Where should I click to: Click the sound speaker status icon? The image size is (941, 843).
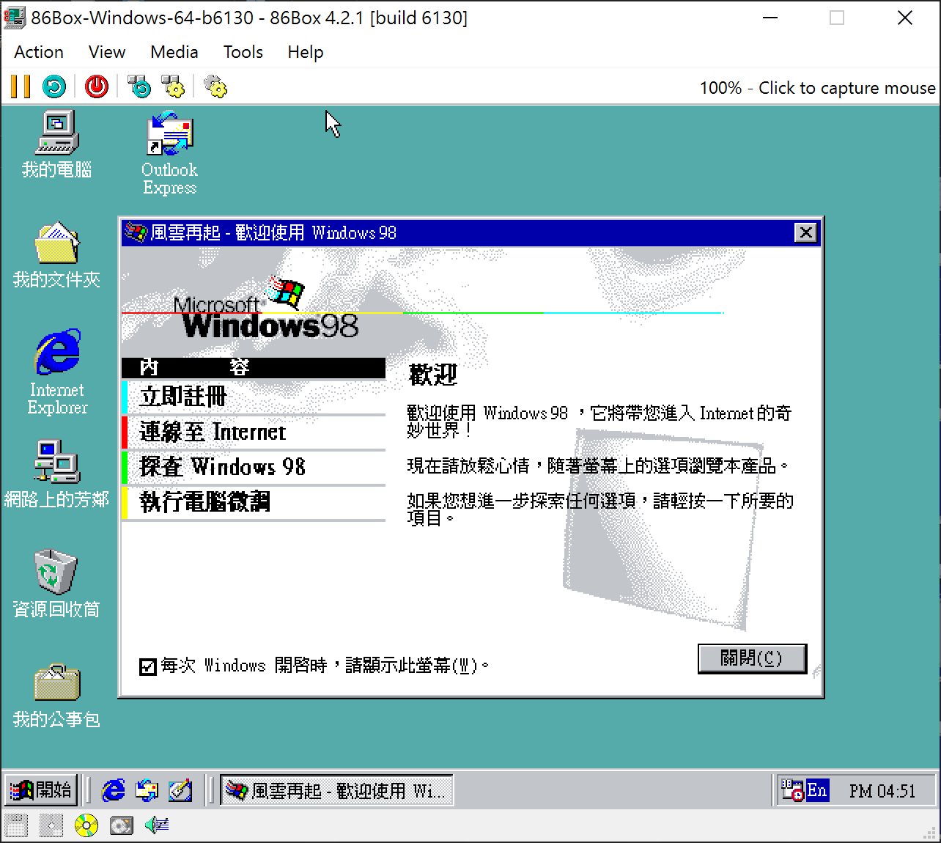pos(157,825)
